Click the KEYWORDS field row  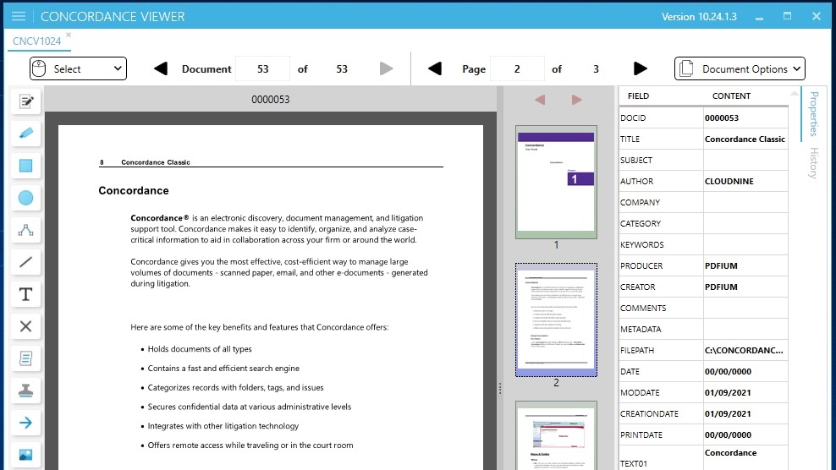coord(703,244)
